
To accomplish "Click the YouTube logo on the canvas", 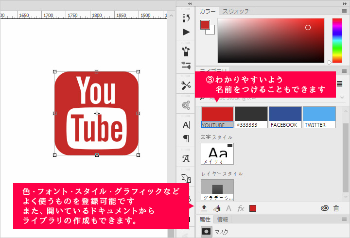I will [x=96, y=113].
